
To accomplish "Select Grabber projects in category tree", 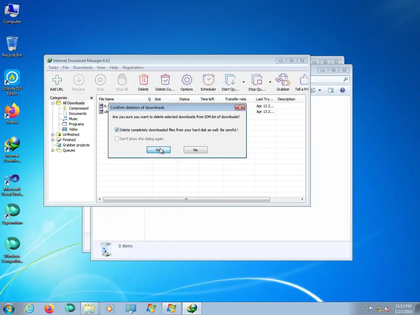I will [x=76, y=145].
